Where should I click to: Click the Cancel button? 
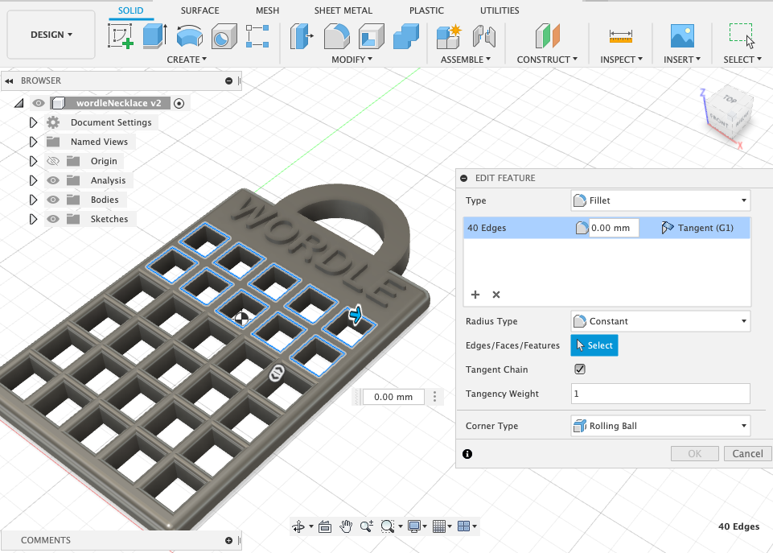747,453
